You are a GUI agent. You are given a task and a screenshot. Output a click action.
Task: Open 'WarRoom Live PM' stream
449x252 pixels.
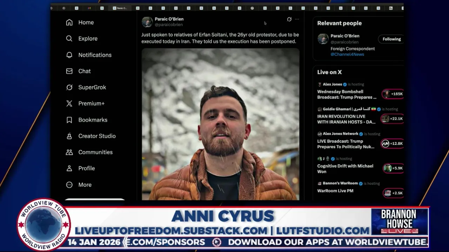coord(335,191)
